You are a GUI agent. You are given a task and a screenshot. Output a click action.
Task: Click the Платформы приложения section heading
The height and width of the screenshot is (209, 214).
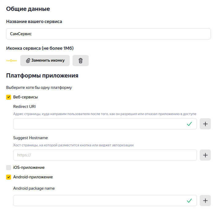click(42, 75)
